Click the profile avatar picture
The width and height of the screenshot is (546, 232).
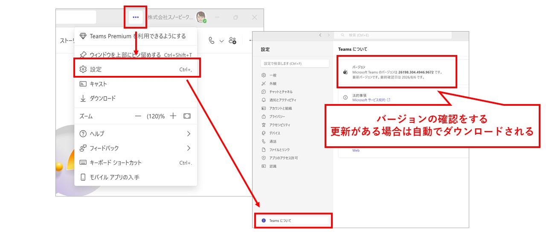pyautogui.click(x=201, y=17)
